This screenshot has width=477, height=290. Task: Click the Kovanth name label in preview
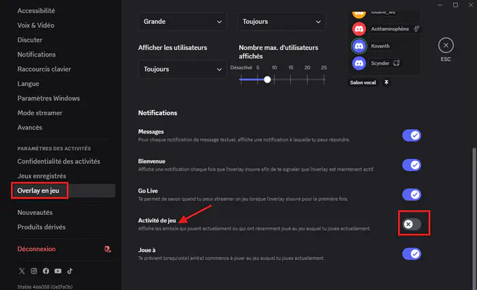point(380,46)
